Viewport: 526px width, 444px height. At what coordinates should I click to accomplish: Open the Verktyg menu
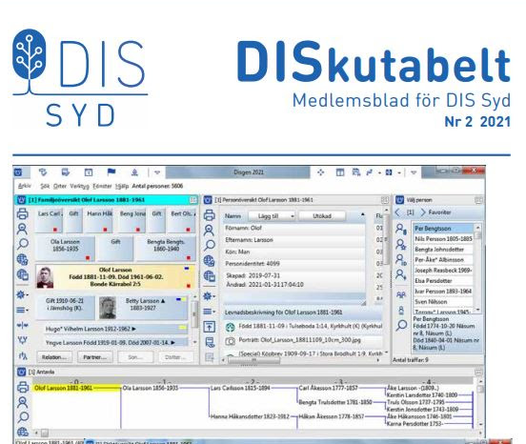pos(79,186)
